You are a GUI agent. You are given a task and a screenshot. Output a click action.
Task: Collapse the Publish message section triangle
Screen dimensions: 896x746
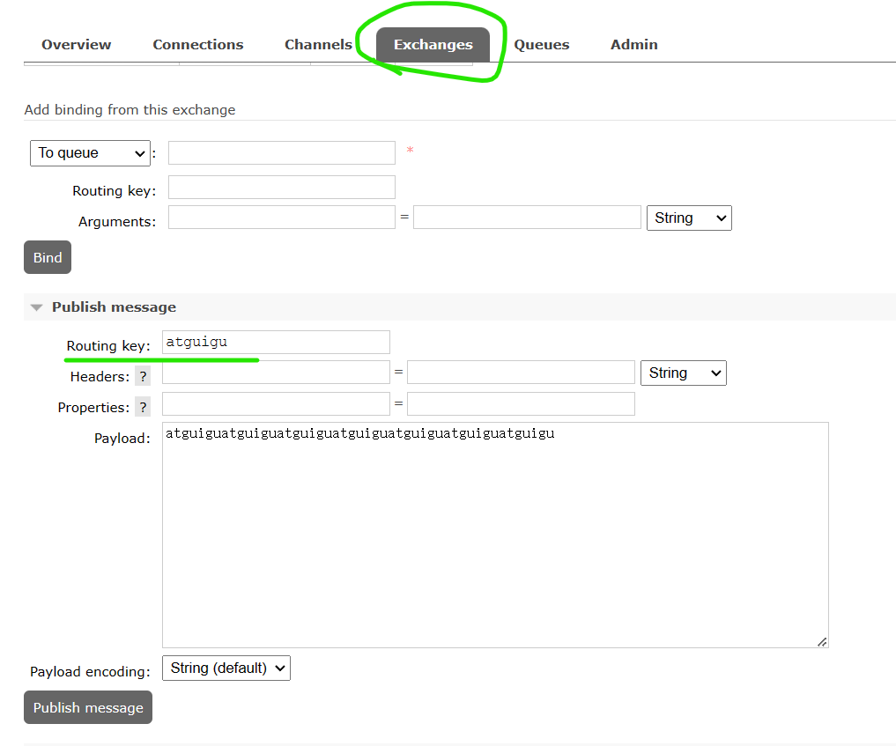[x=37, y=307]
